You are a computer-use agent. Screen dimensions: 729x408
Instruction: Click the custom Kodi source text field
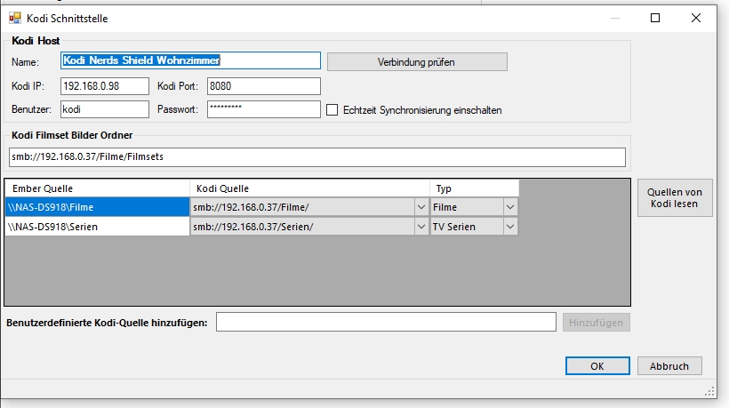tap(386, 322)
